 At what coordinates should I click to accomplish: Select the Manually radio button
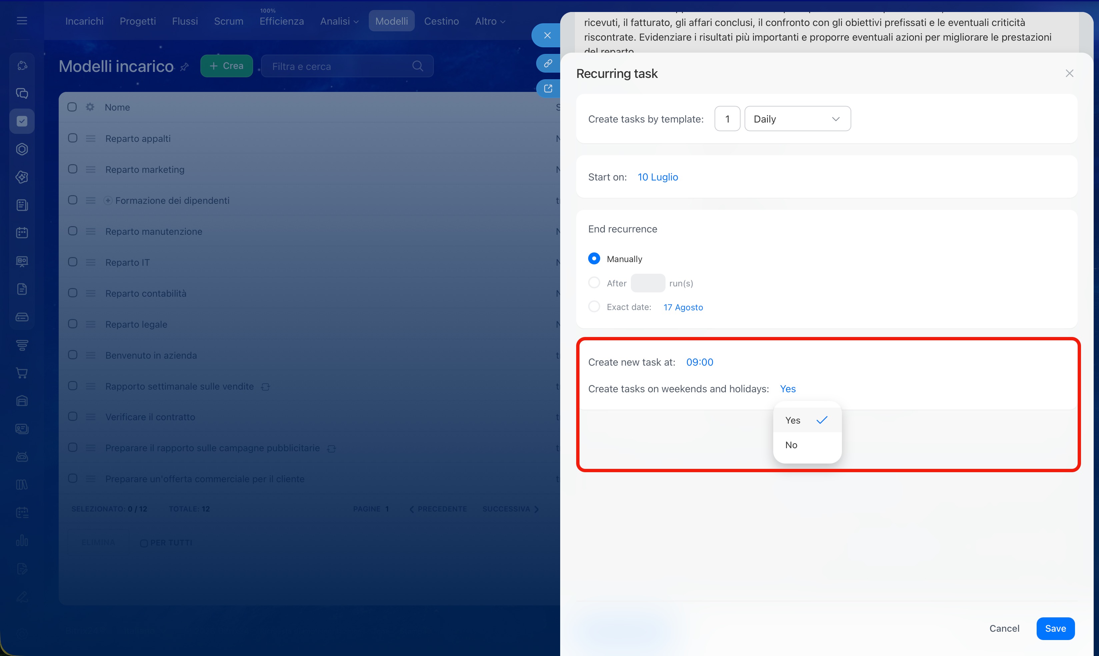[594, 259]
